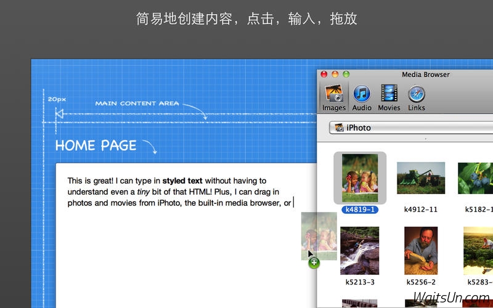The width and height of the screenshot is (493, 308).
Task: Switch to the Links media tab
Action: click(417, 97)
